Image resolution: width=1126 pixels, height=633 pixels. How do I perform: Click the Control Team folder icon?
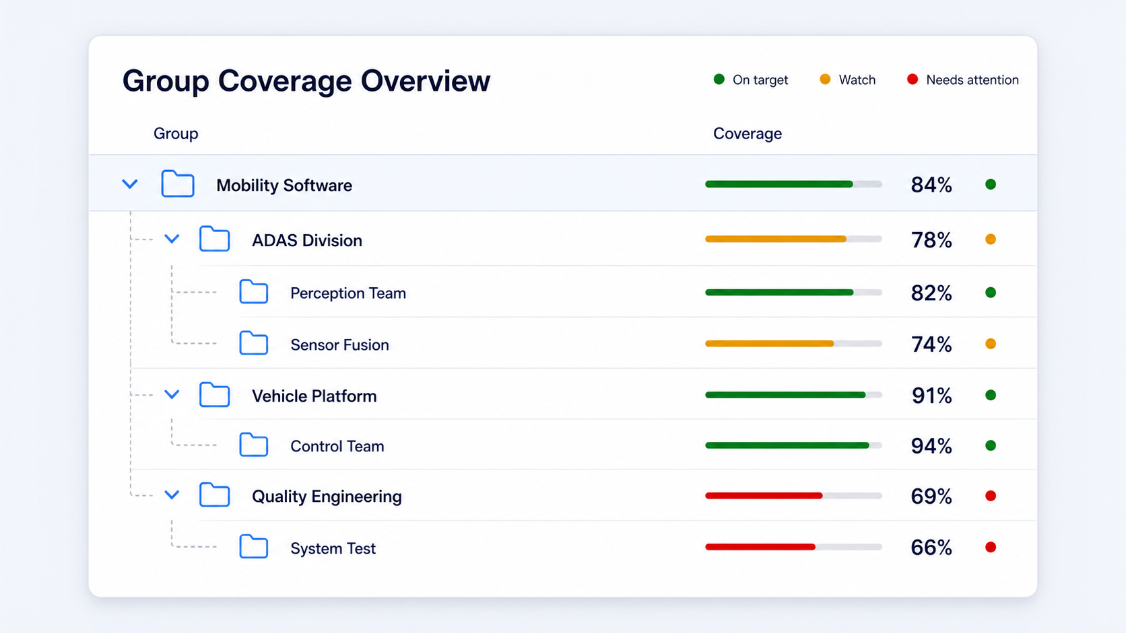click(254, 445)
